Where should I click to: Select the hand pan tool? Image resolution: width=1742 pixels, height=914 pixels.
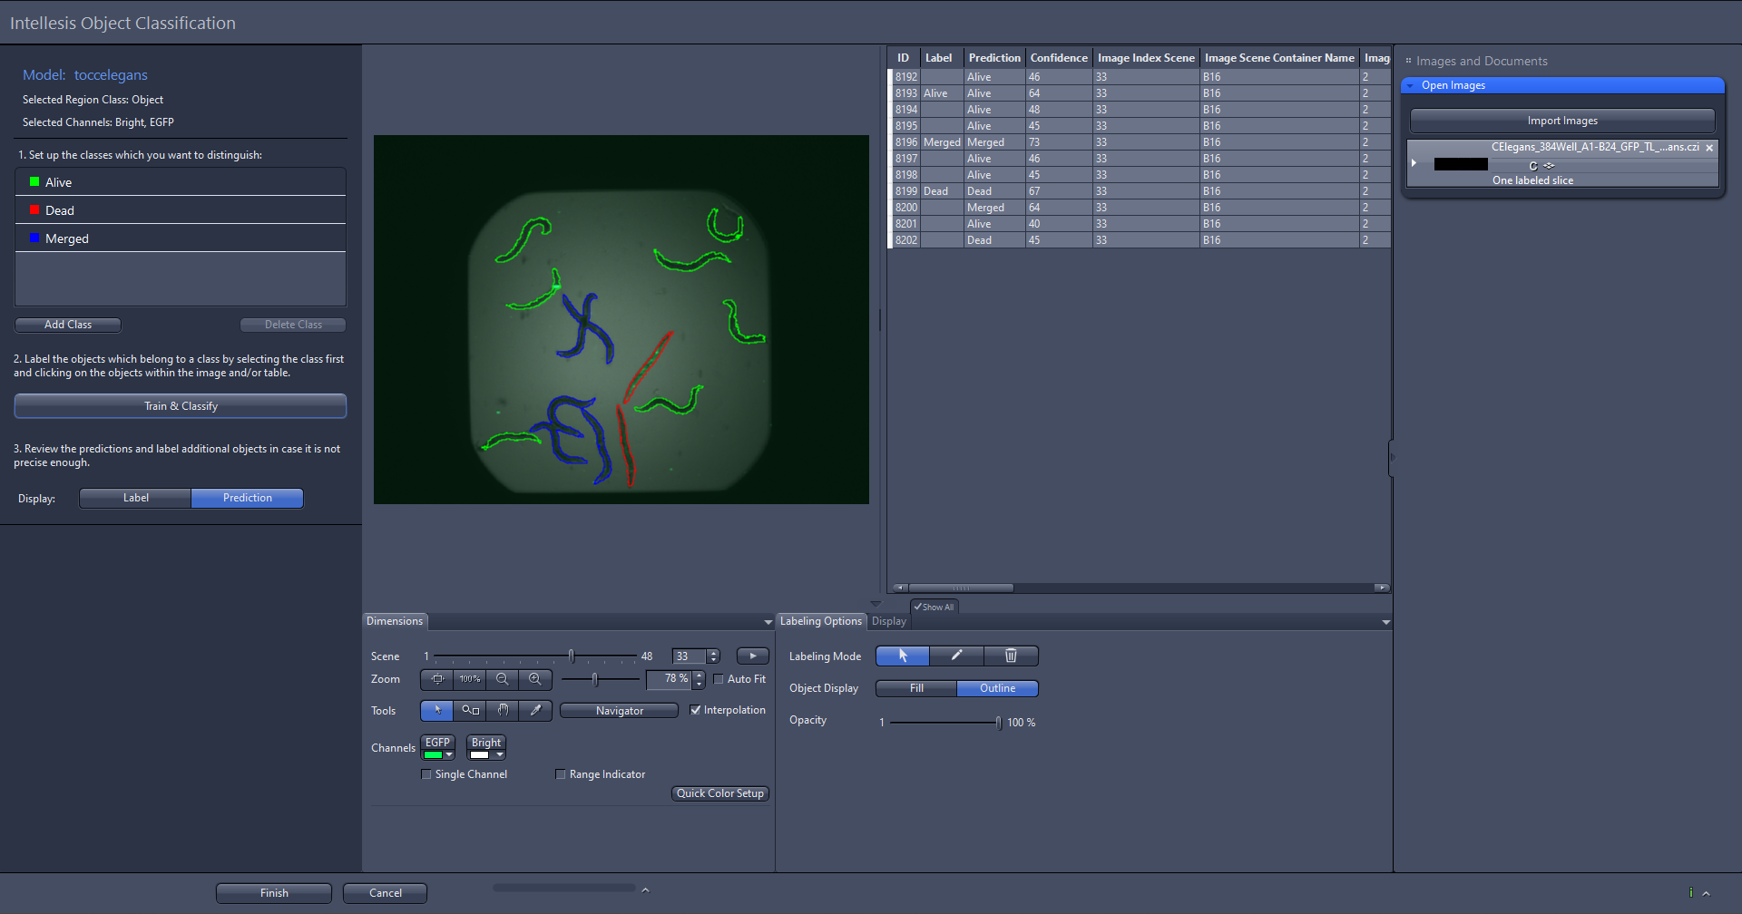point(503,711)
